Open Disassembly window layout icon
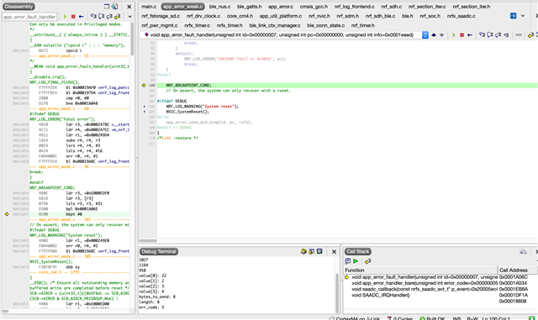This screenshot has height=320, width=538. point(107,6)
